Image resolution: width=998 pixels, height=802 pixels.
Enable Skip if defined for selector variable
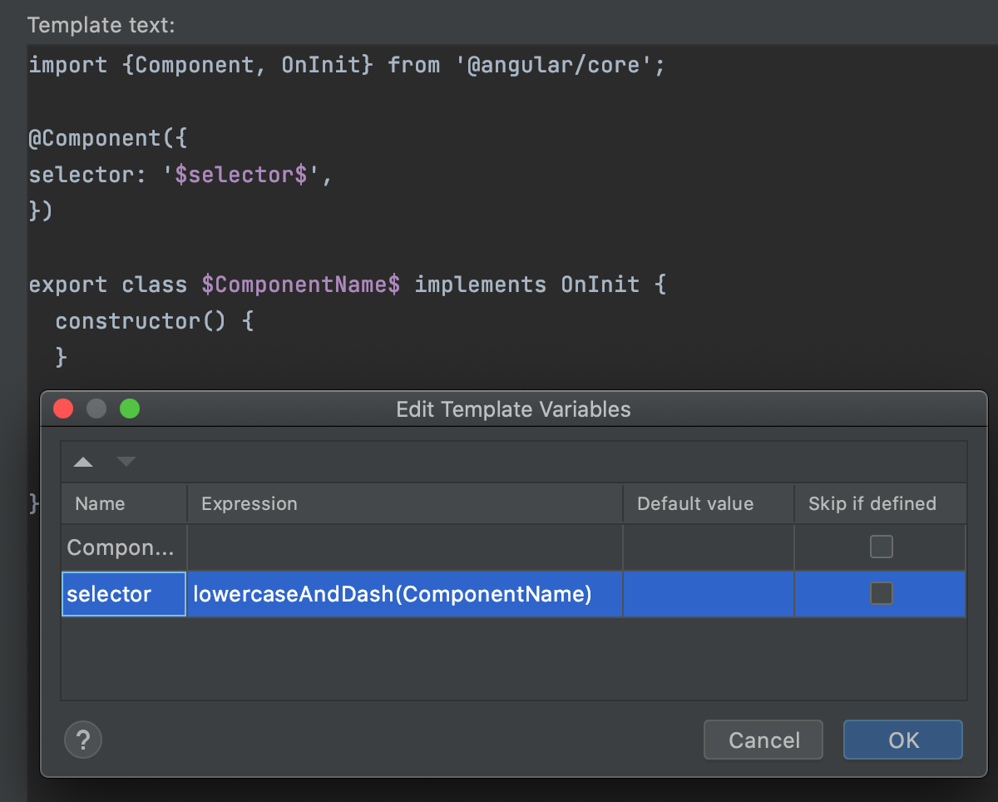click(x=880, y=593)
